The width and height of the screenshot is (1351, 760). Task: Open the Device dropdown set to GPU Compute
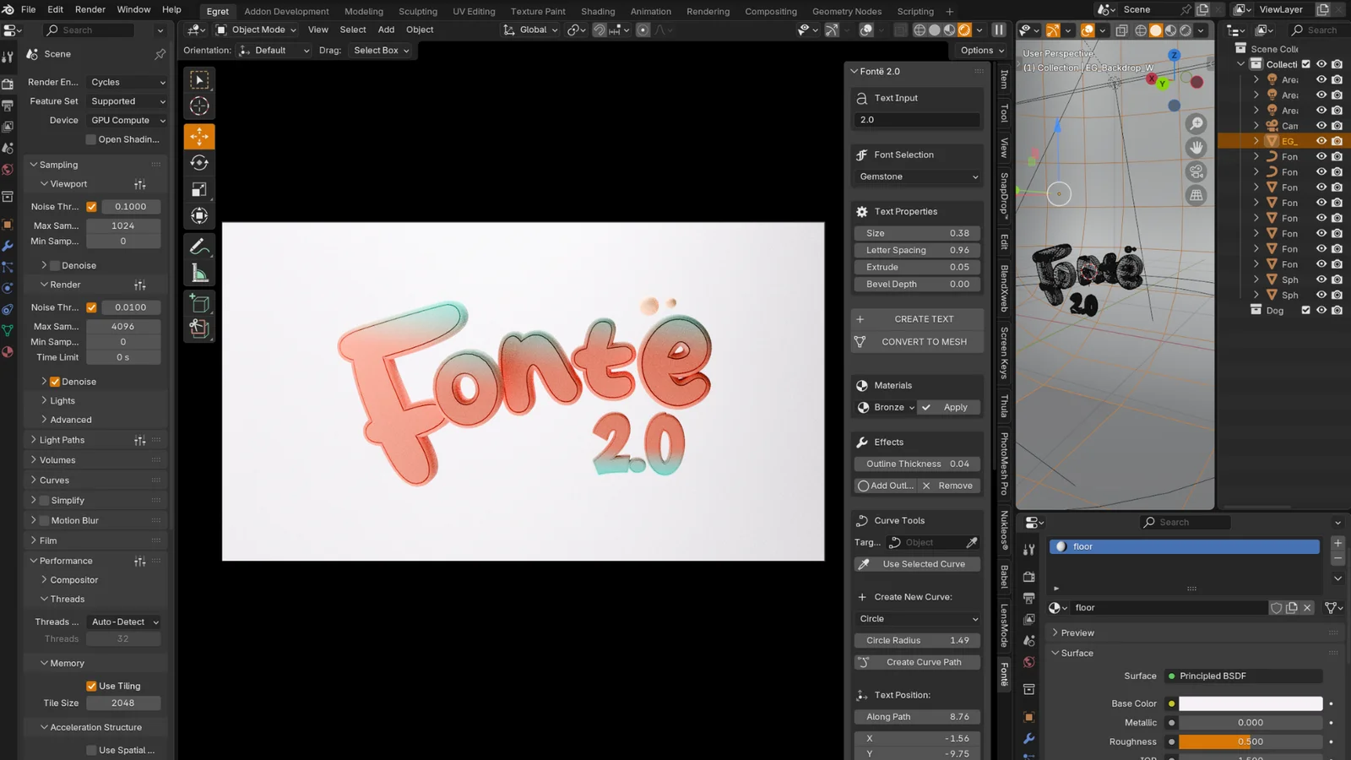[x=125, y=120]
